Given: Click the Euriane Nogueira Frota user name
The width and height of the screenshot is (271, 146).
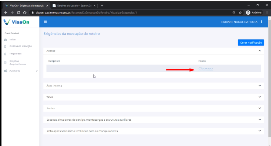Looking at the screenshot, I should tap(239, 22).
